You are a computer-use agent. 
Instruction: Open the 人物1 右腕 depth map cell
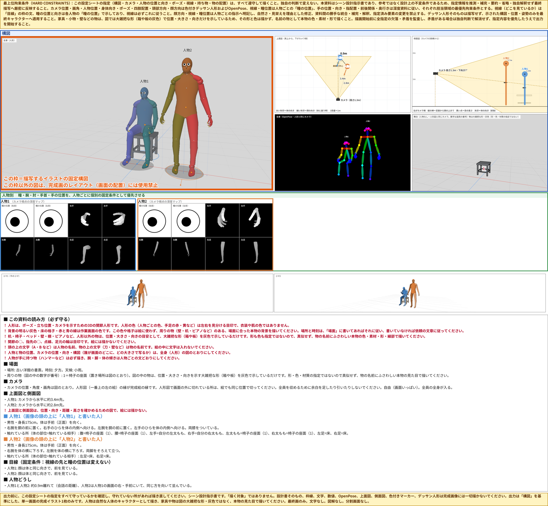click(17, 254)
